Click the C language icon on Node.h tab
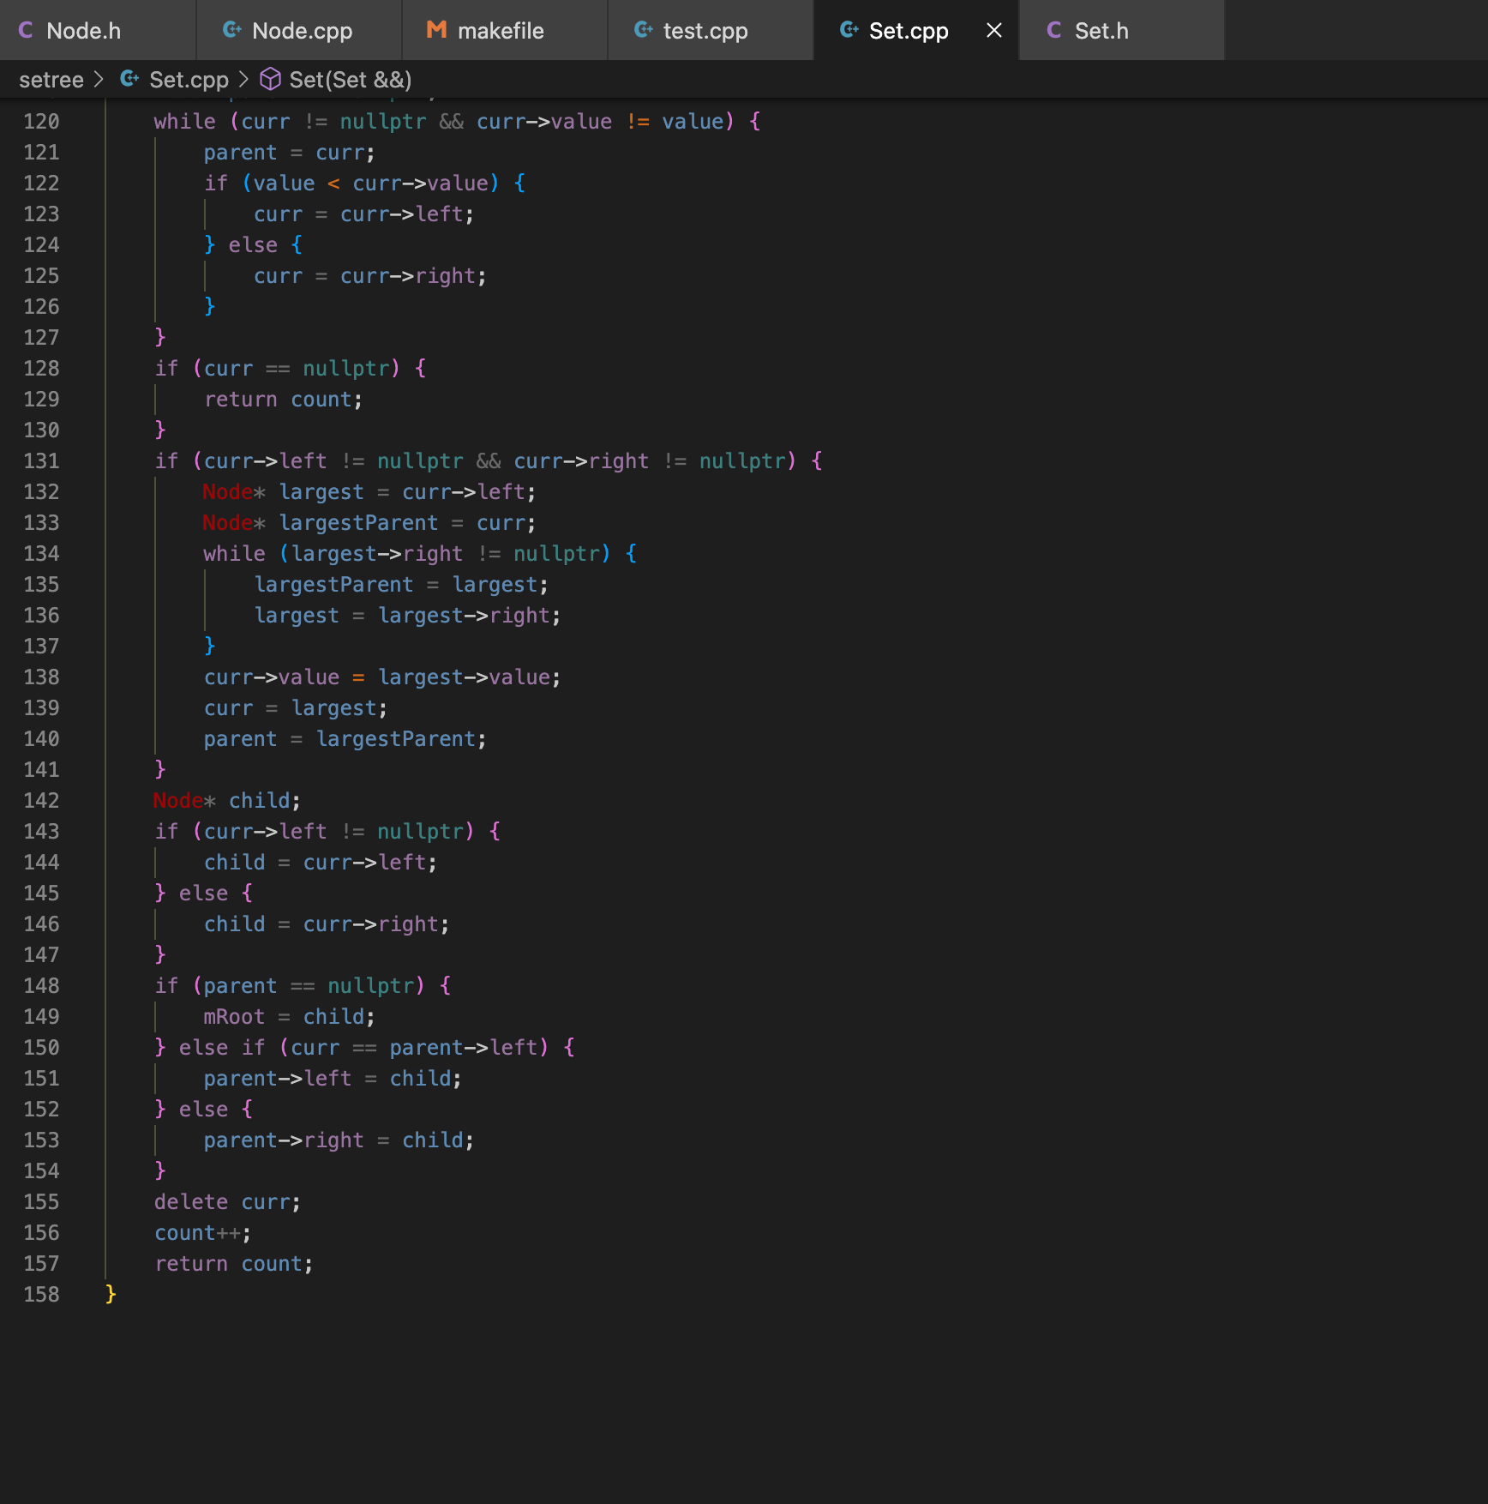This screenshot has height=1504, width=1488. [x=26, y=30]
